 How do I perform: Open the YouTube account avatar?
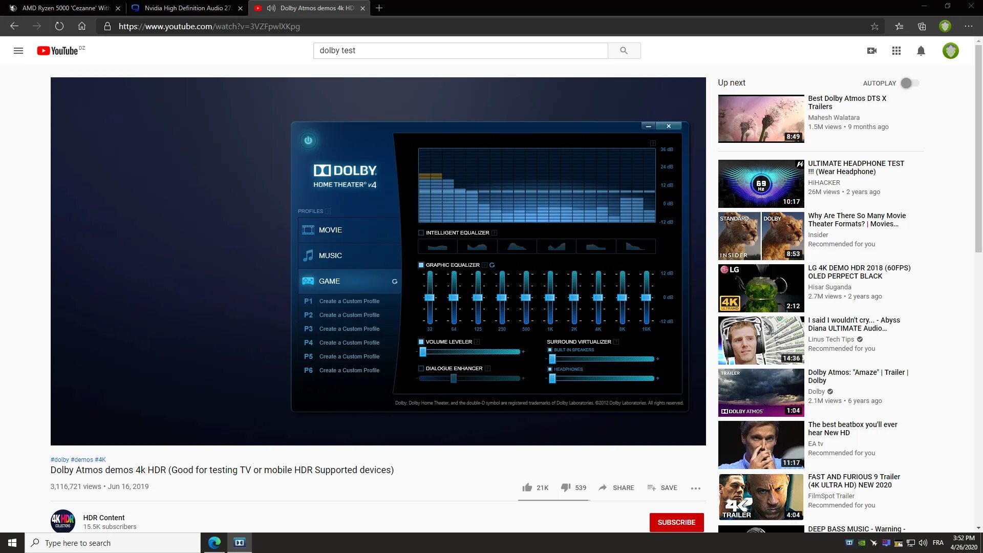pyautogui.click(x=951, y=51)
